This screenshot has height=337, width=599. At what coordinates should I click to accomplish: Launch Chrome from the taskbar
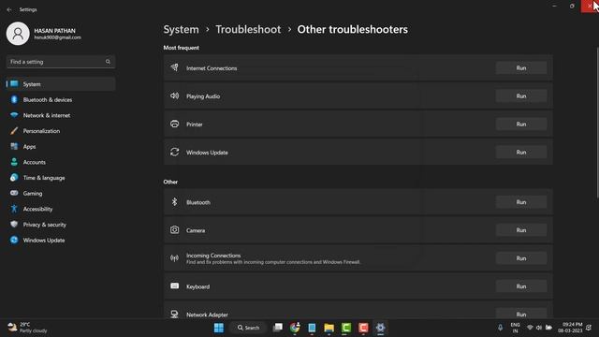[x=295, y=328]
